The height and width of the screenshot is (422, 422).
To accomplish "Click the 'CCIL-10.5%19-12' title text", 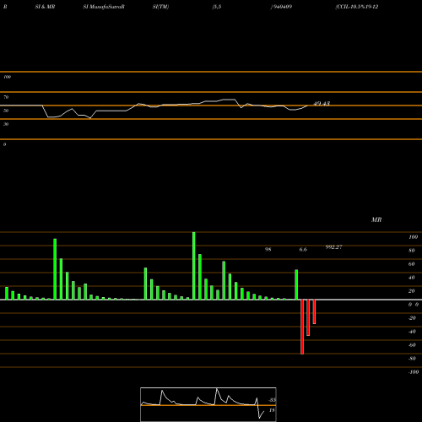I will pos(357,7).
